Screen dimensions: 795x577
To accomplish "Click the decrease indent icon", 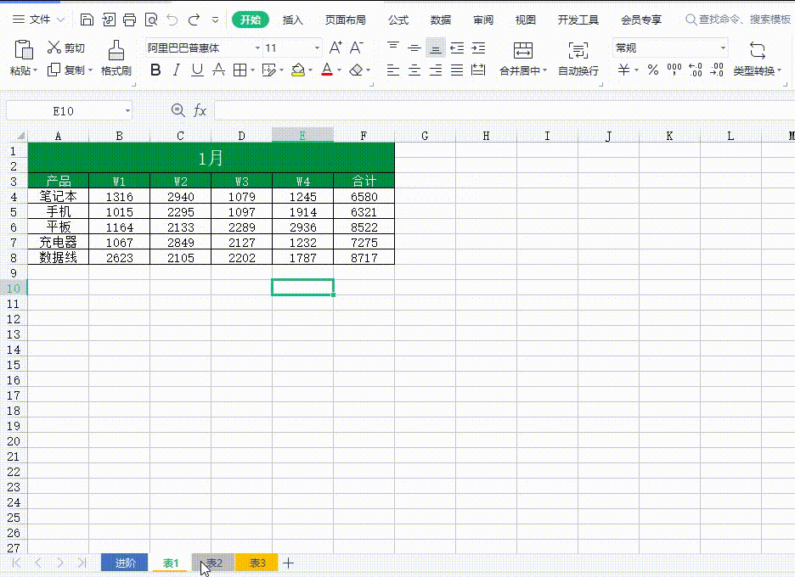I will click(457, 48).
